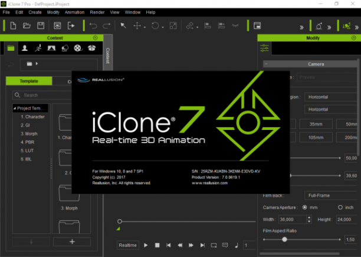Screen dimensions: 361x257
Task: Select inch for Camera Aperture
Action: (x=340, y=207)
